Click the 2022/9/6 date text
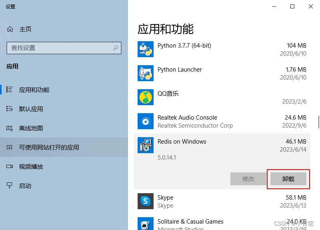 294,126
